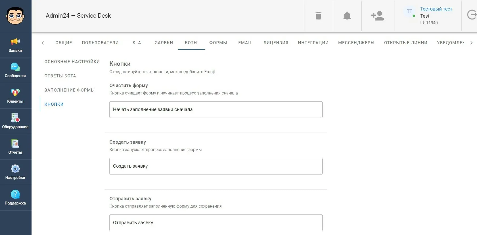Screen dimensions: 477x235
Task: Select КНОПКИ in side menu
Action: (54, 104)
